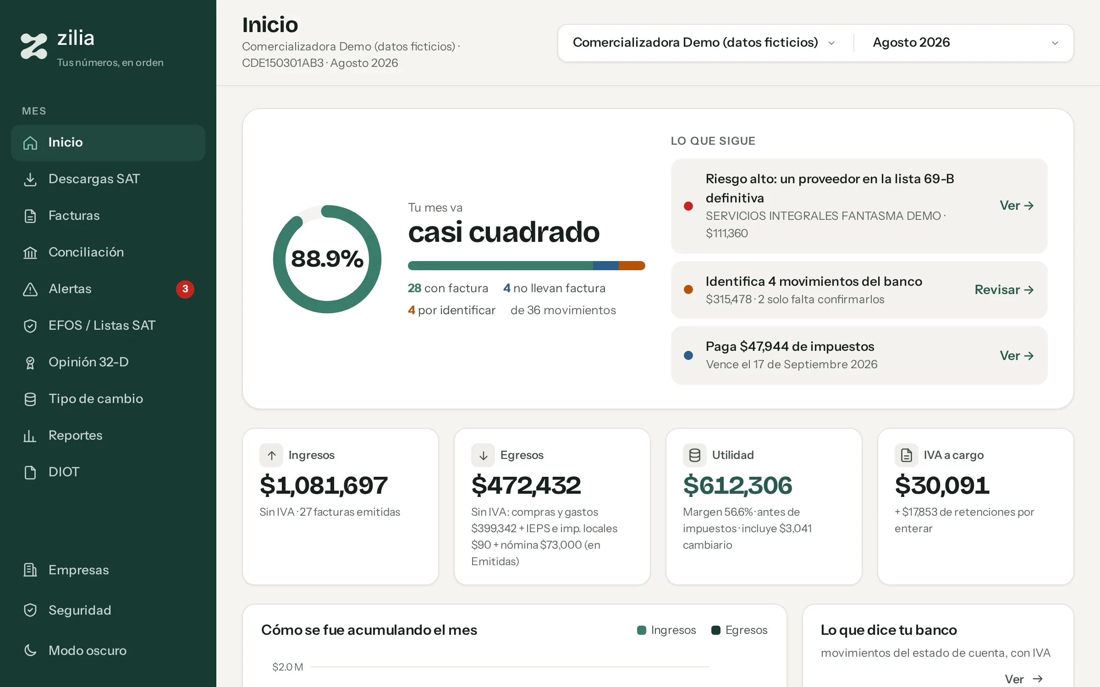The width and height of the screenshot is (1100, 687).
Task: Open the Comercializadora Demo company dropdown
Action: (704, 43)
